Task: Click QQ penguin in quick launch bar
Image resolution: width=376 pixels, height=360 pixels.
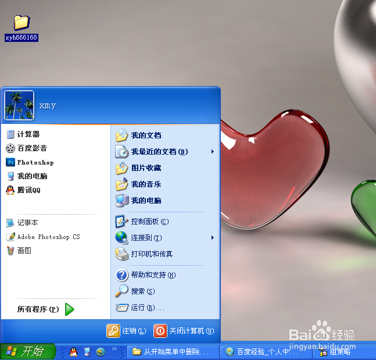Action: 73,352
